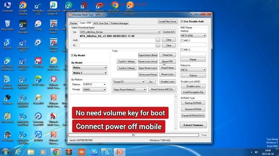Switch to Chrome on the taskbar
Image resolution: width=279 pixels, height=156 pixels.
tap(56, 152)
